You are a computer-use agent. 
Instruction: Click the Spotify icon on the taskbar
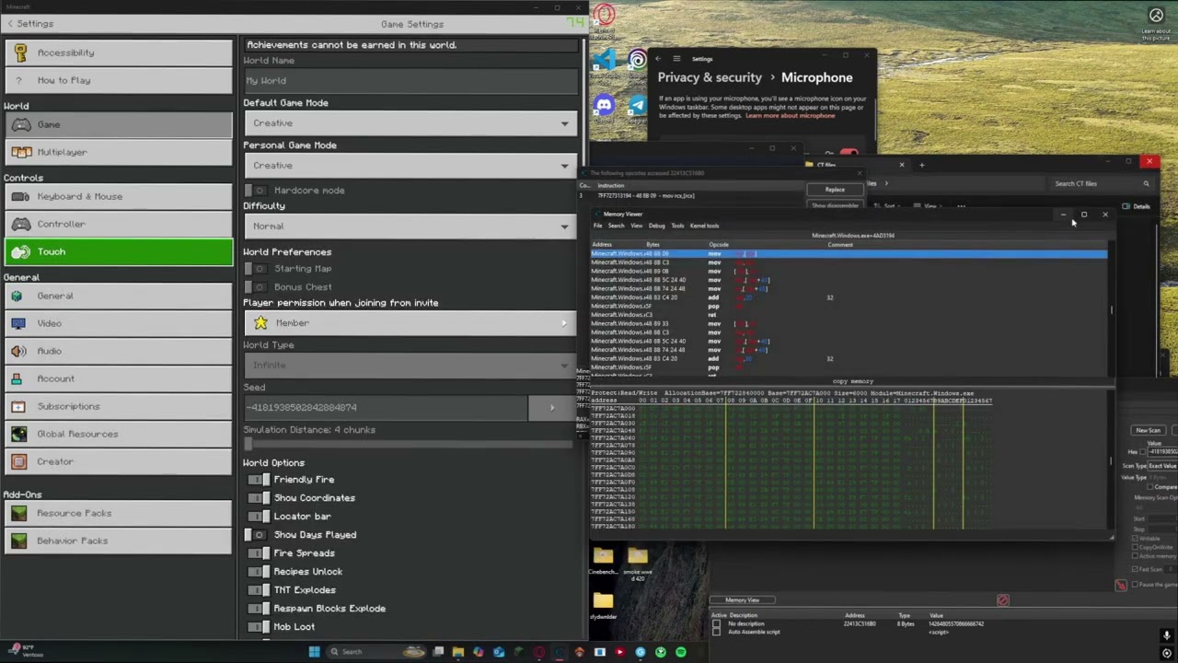[x=680, y=652]
